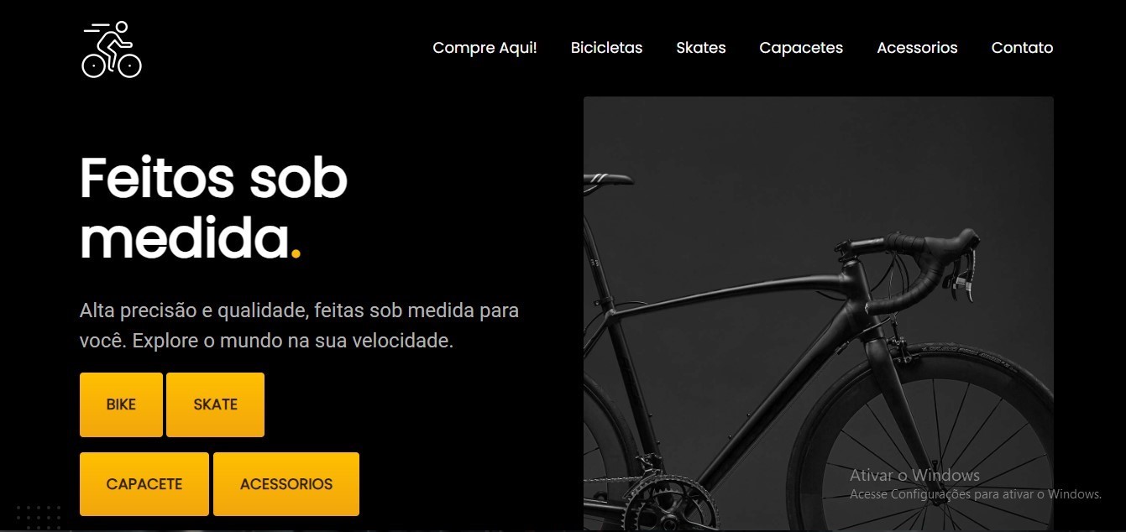Select the yellow SKATE button
This screenshot has width=1126, height=532.
tap(215, 404)
